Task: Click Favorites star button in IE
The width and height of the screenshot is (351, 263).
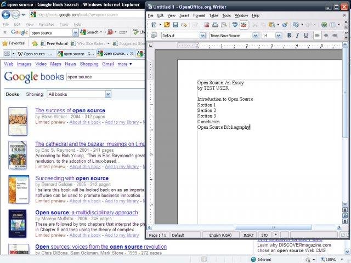Action: (x=14, y=43)
